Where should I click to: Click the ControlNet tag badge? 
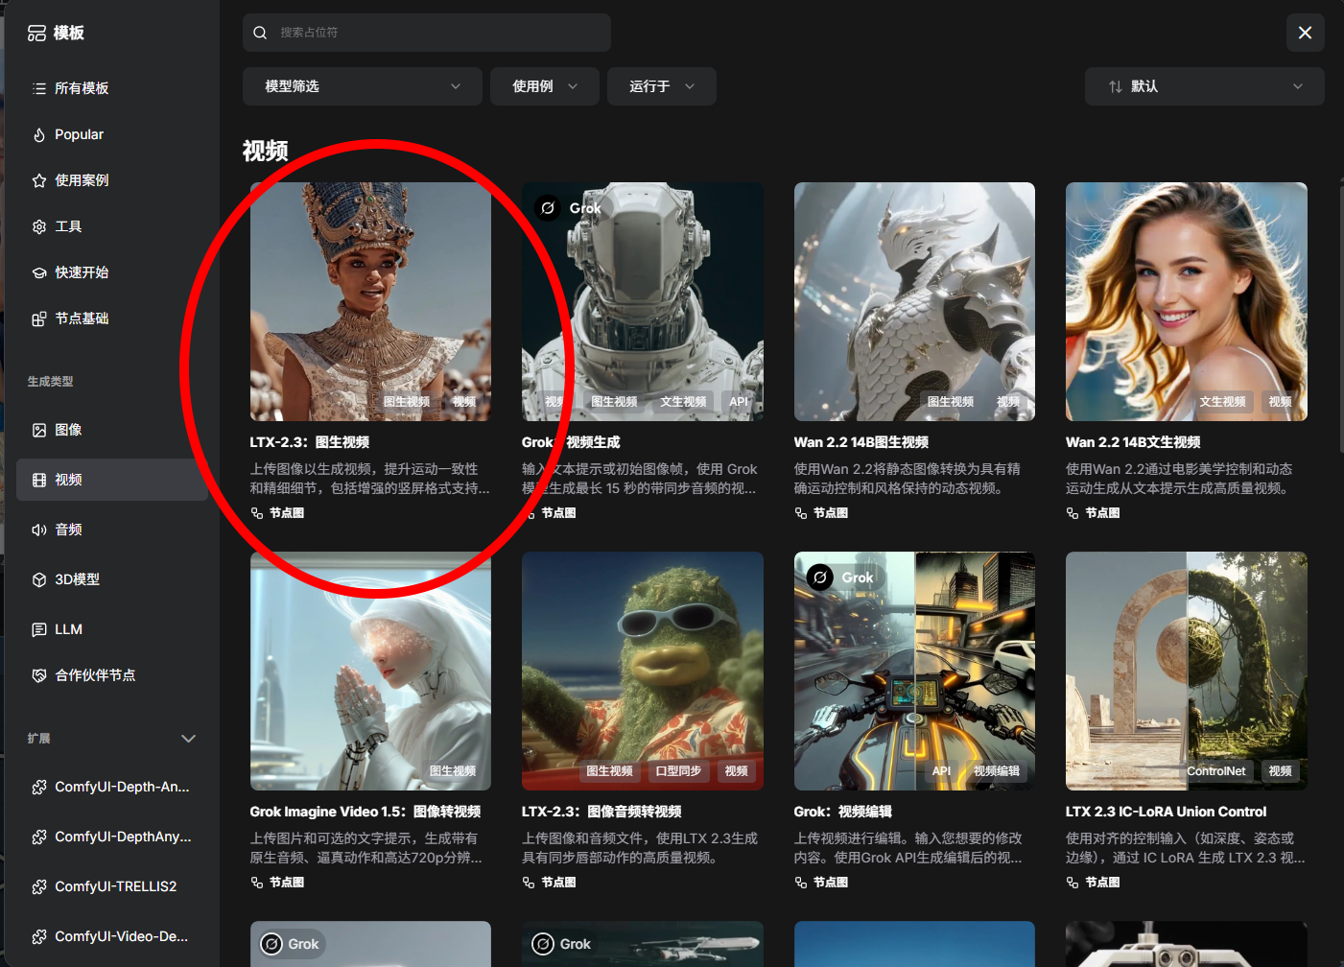[x=1215, y=771]
